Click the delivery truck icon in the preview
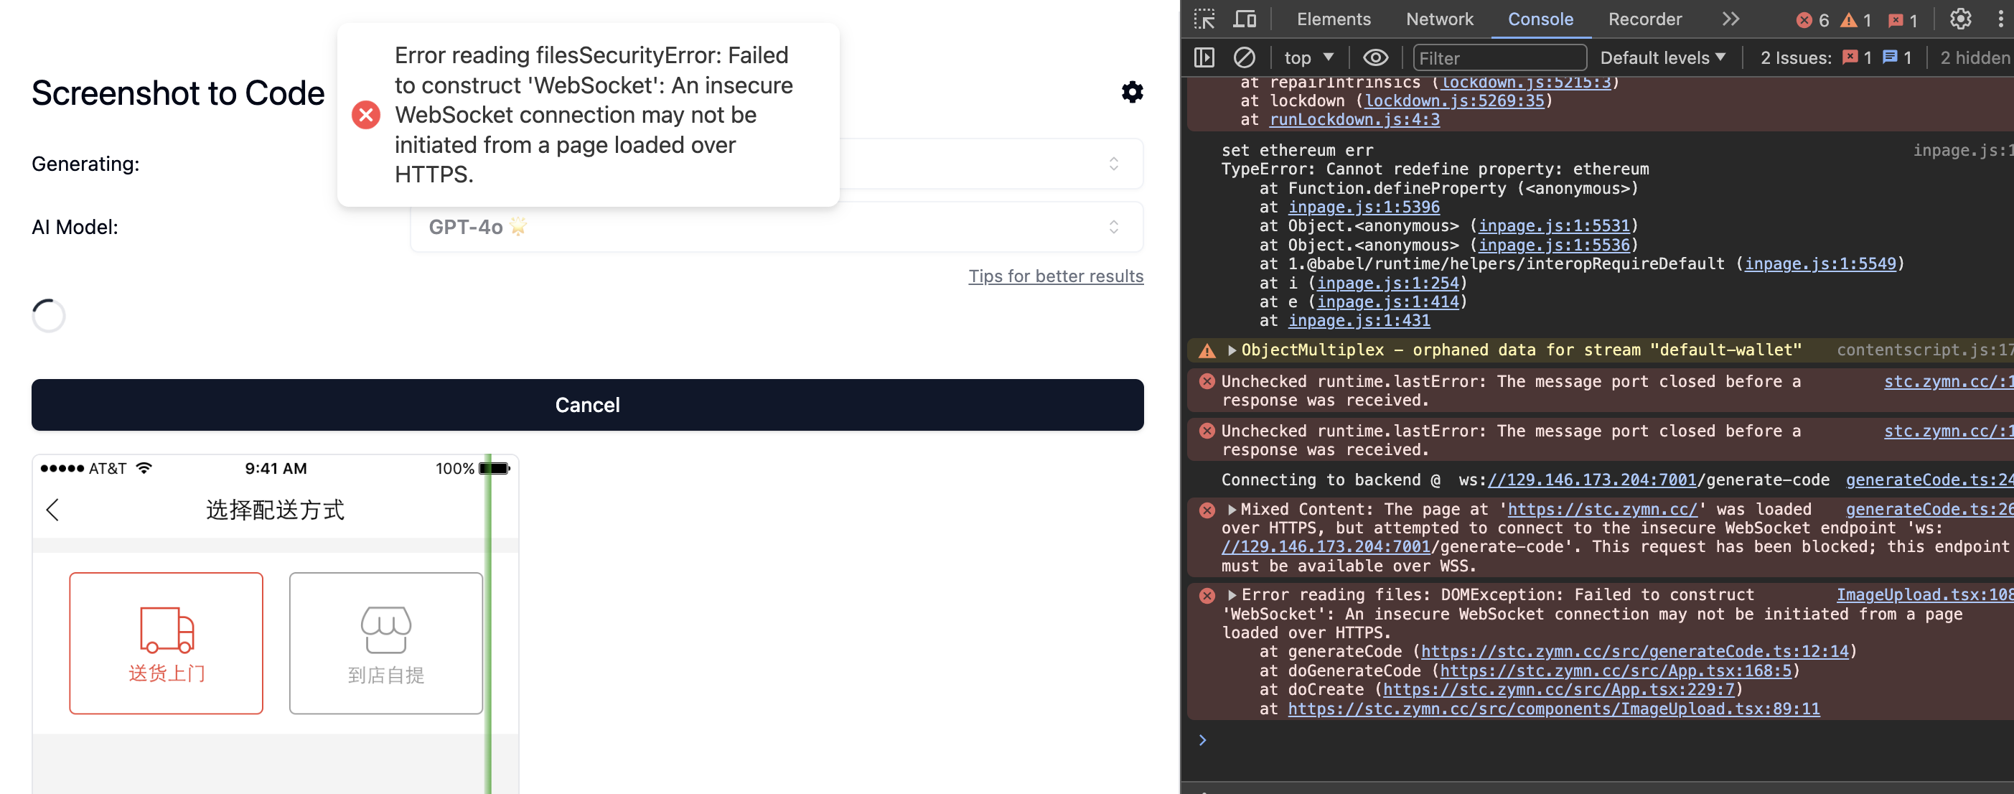Viewport: 2014px width, 794px height. [x=167, y=630]
